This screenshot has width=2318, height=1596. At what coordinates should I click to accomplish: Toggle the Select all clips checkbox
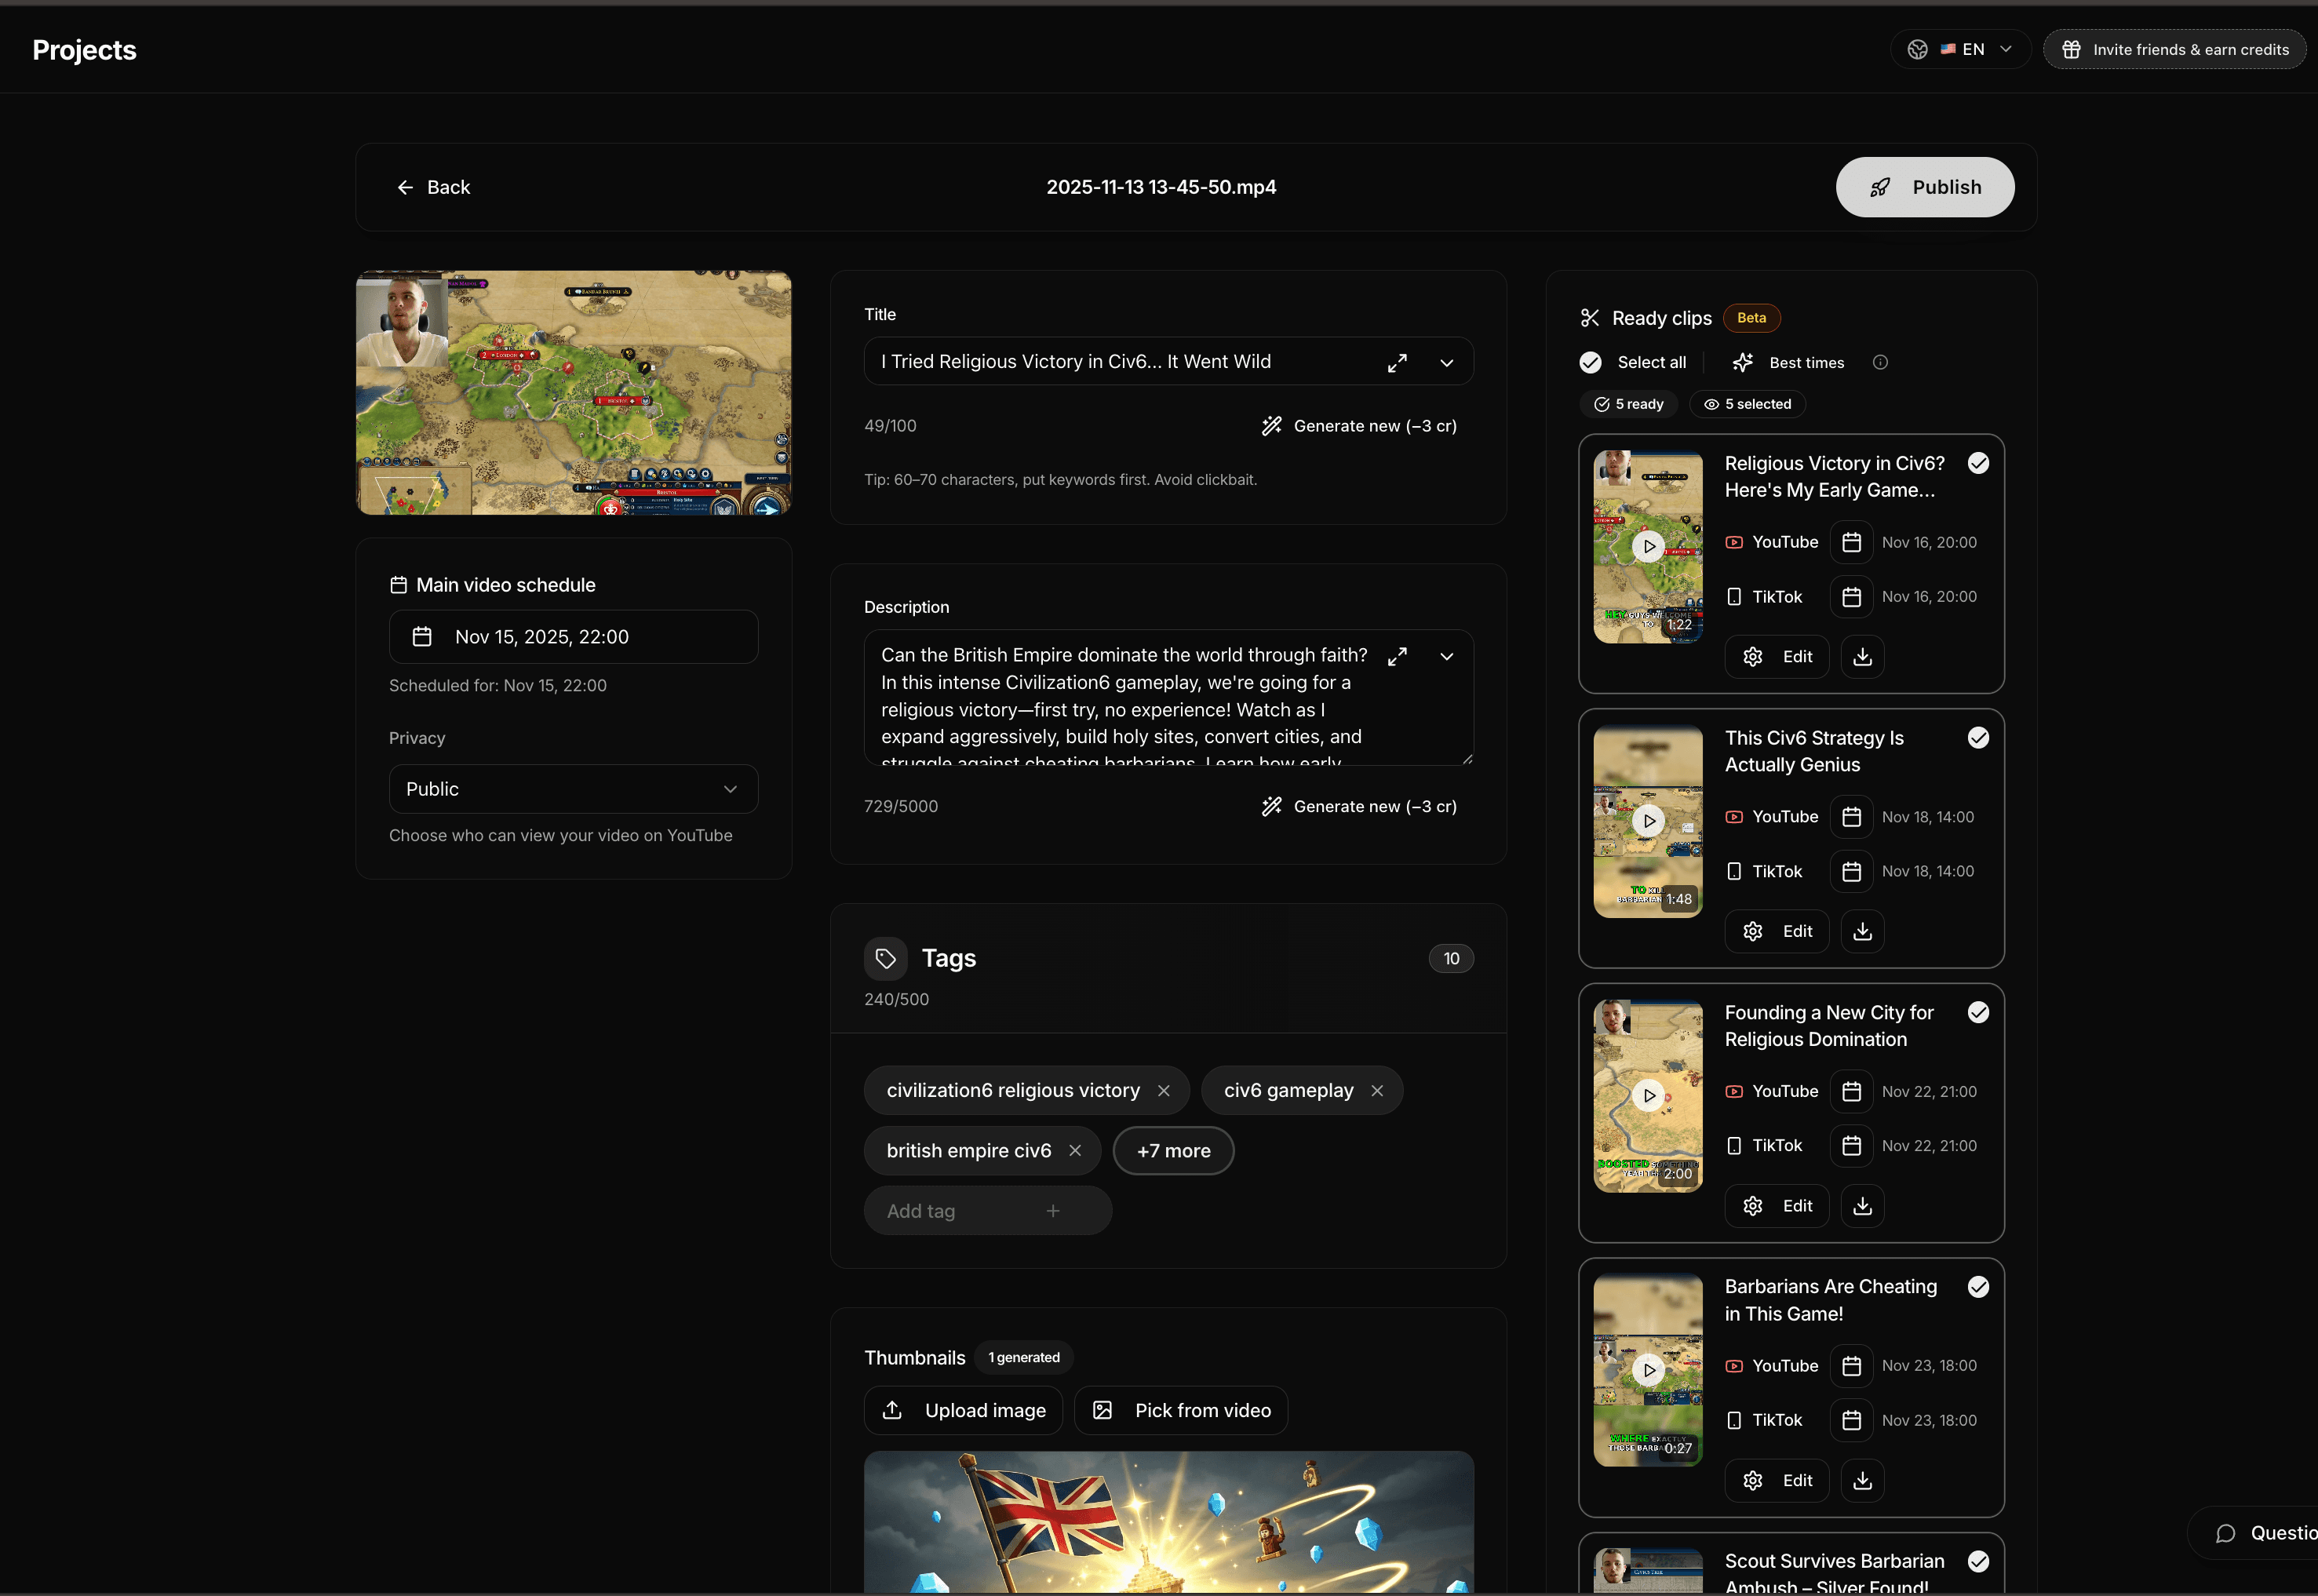point(1591,363)
